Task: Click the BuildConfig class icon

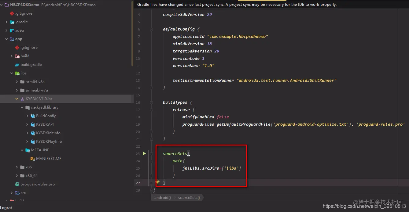Action: 33,116
